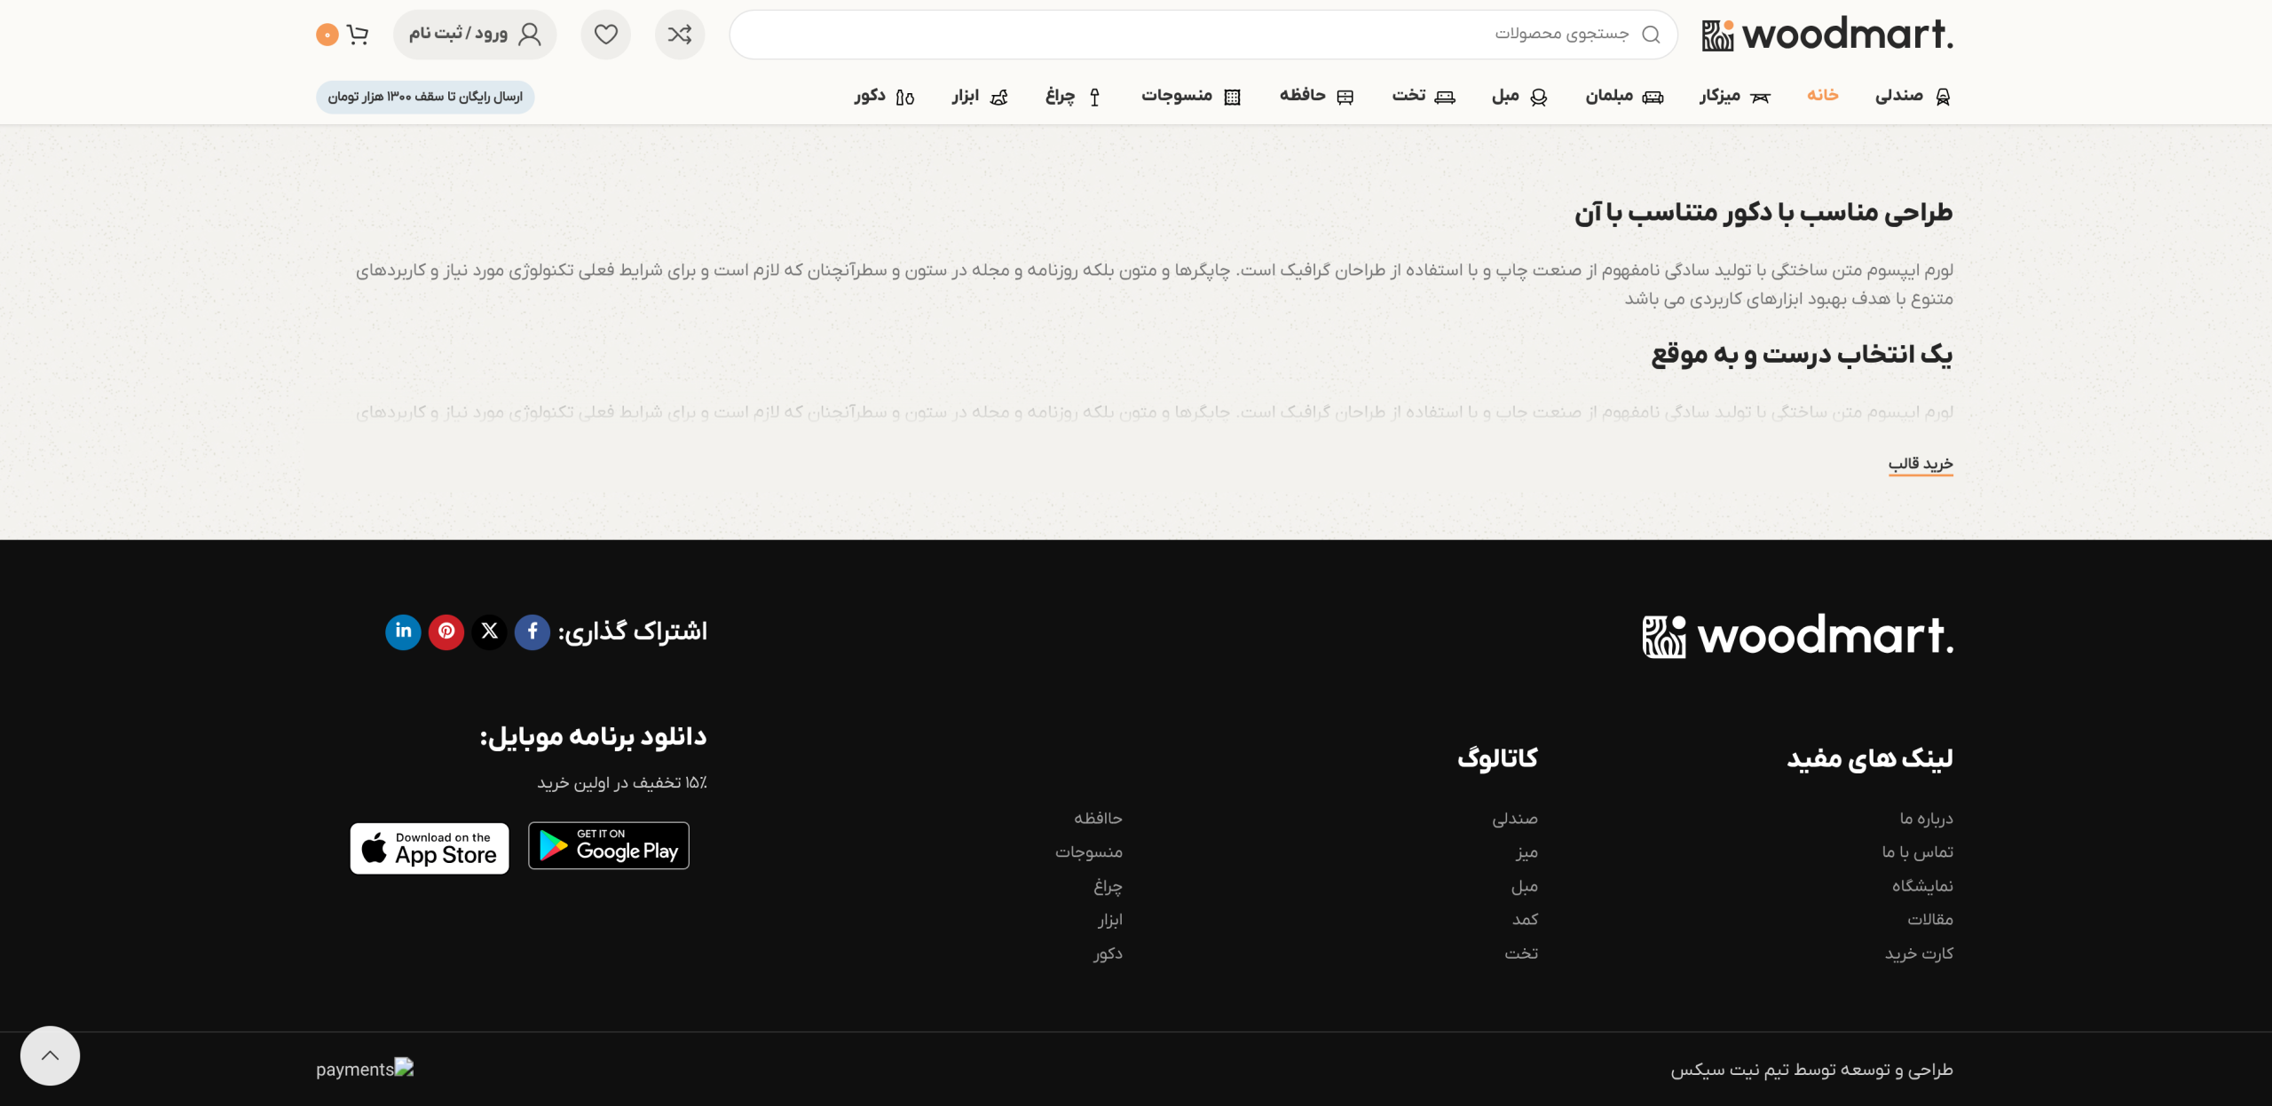
Task: Click the search magnifier icon
Action: pos(1651,35)
